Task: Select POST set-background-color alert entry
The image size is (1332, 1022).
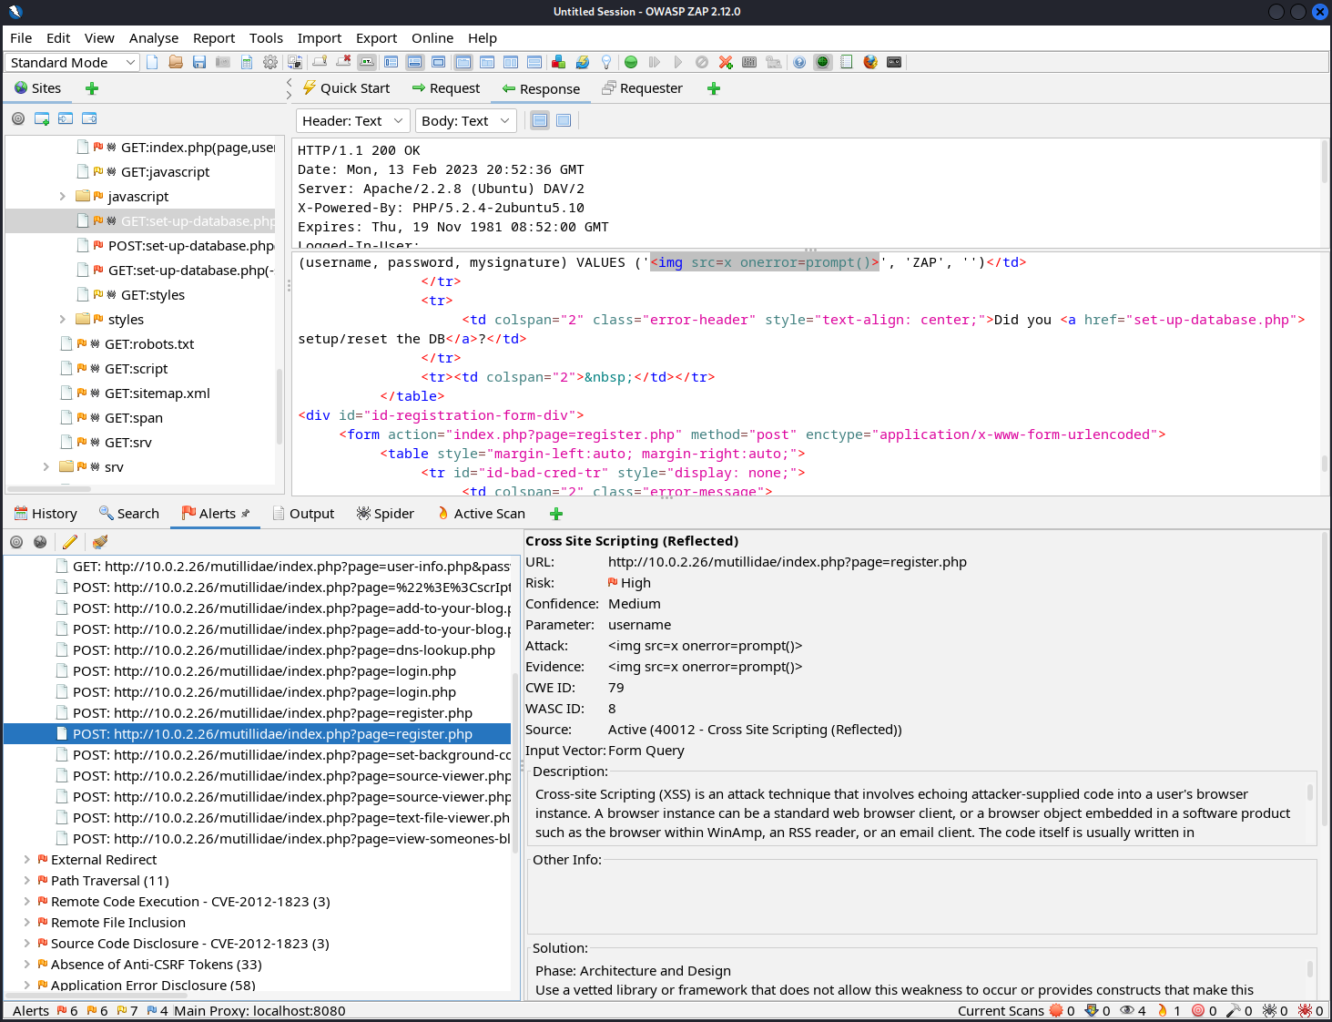Action: [x=283, y=755]
